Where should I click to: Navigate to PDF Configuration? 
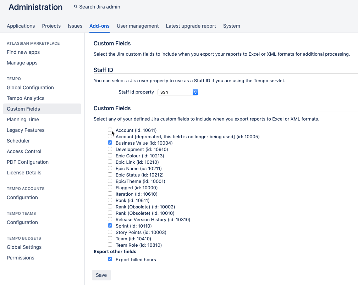(28, 162)
